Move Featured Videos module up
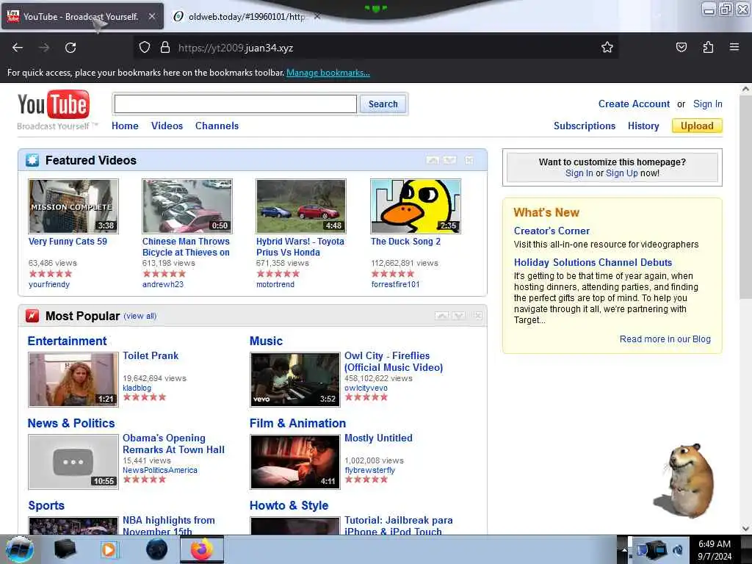Screen dimensions: 752x564 coord(433,160)
